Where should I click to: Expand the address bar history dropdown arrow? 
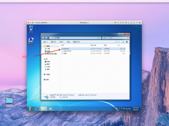[x=97, y=38]
